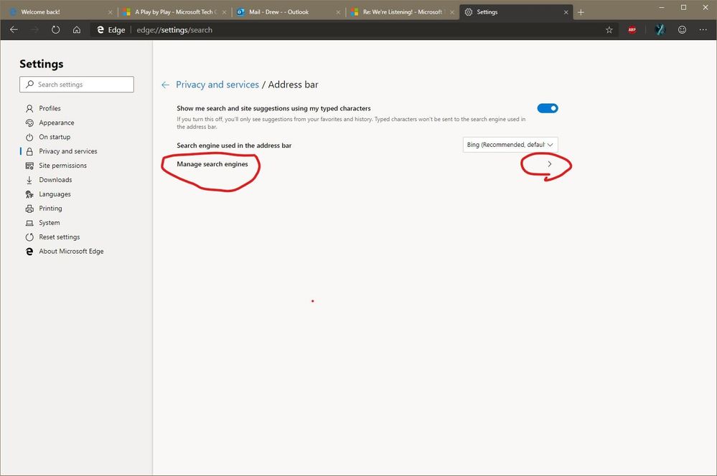This screenshot has height=476, width=717.
Task: Open Appearance settings section
Action: pyautogui.click(x=57, y=123)
